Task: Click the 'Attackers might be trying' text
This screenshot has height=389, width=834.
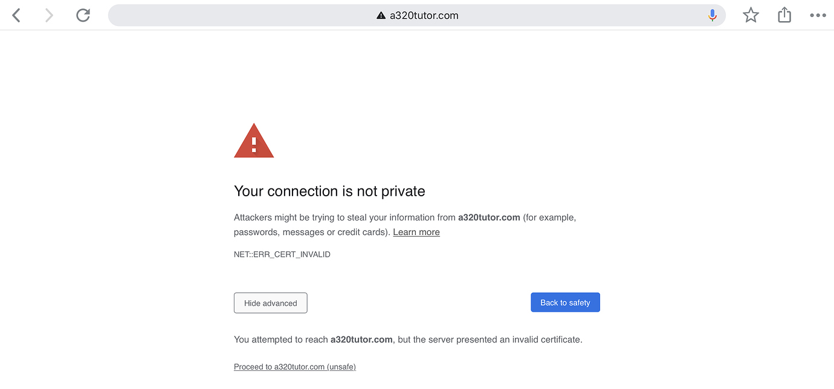Action: tap(284, 217)
